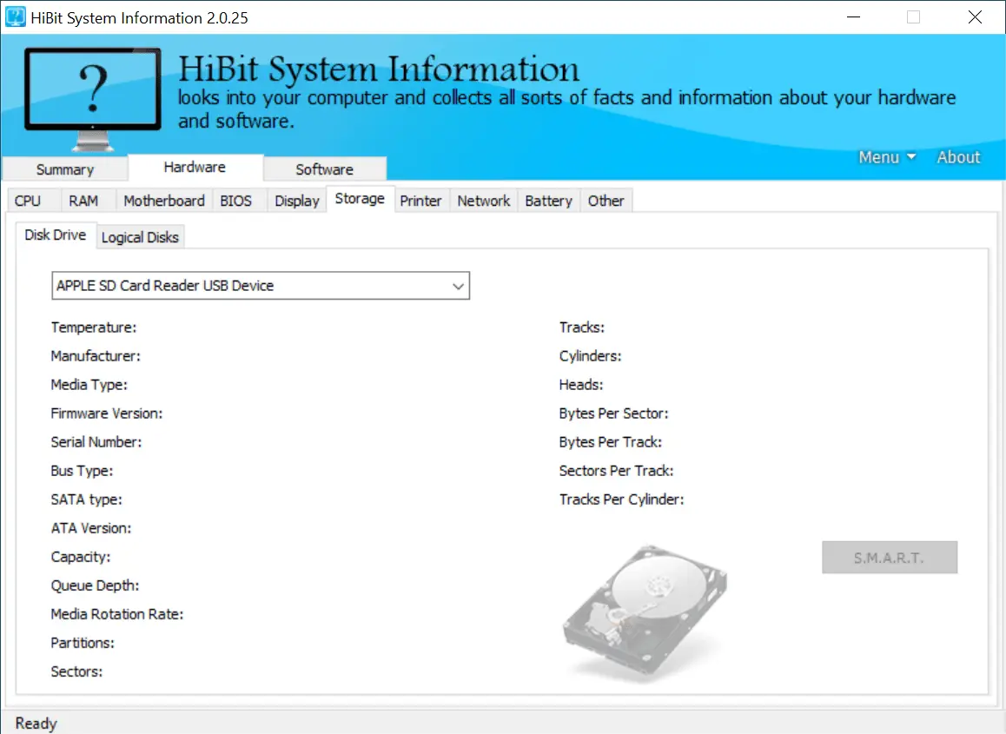Click the HiBit app icon in title bar
This screenshot has height=734, width=1006.
point(16,17)
